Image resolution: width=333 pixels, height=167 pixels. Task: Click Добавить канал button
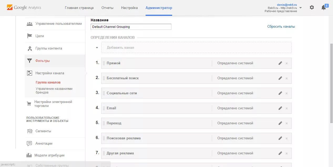pyautogui.click(x=120, y=48)
